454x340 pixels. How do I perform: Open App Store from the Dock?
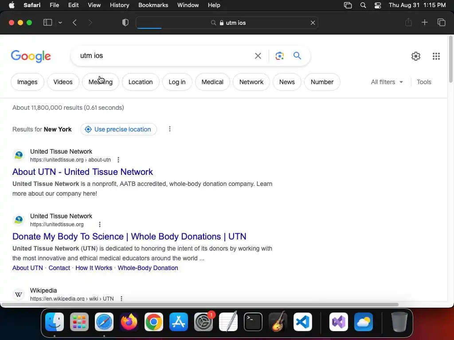point(179,322)
